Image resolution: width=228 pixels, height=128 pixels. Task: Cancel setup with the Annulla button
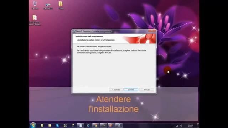[146, 90]
